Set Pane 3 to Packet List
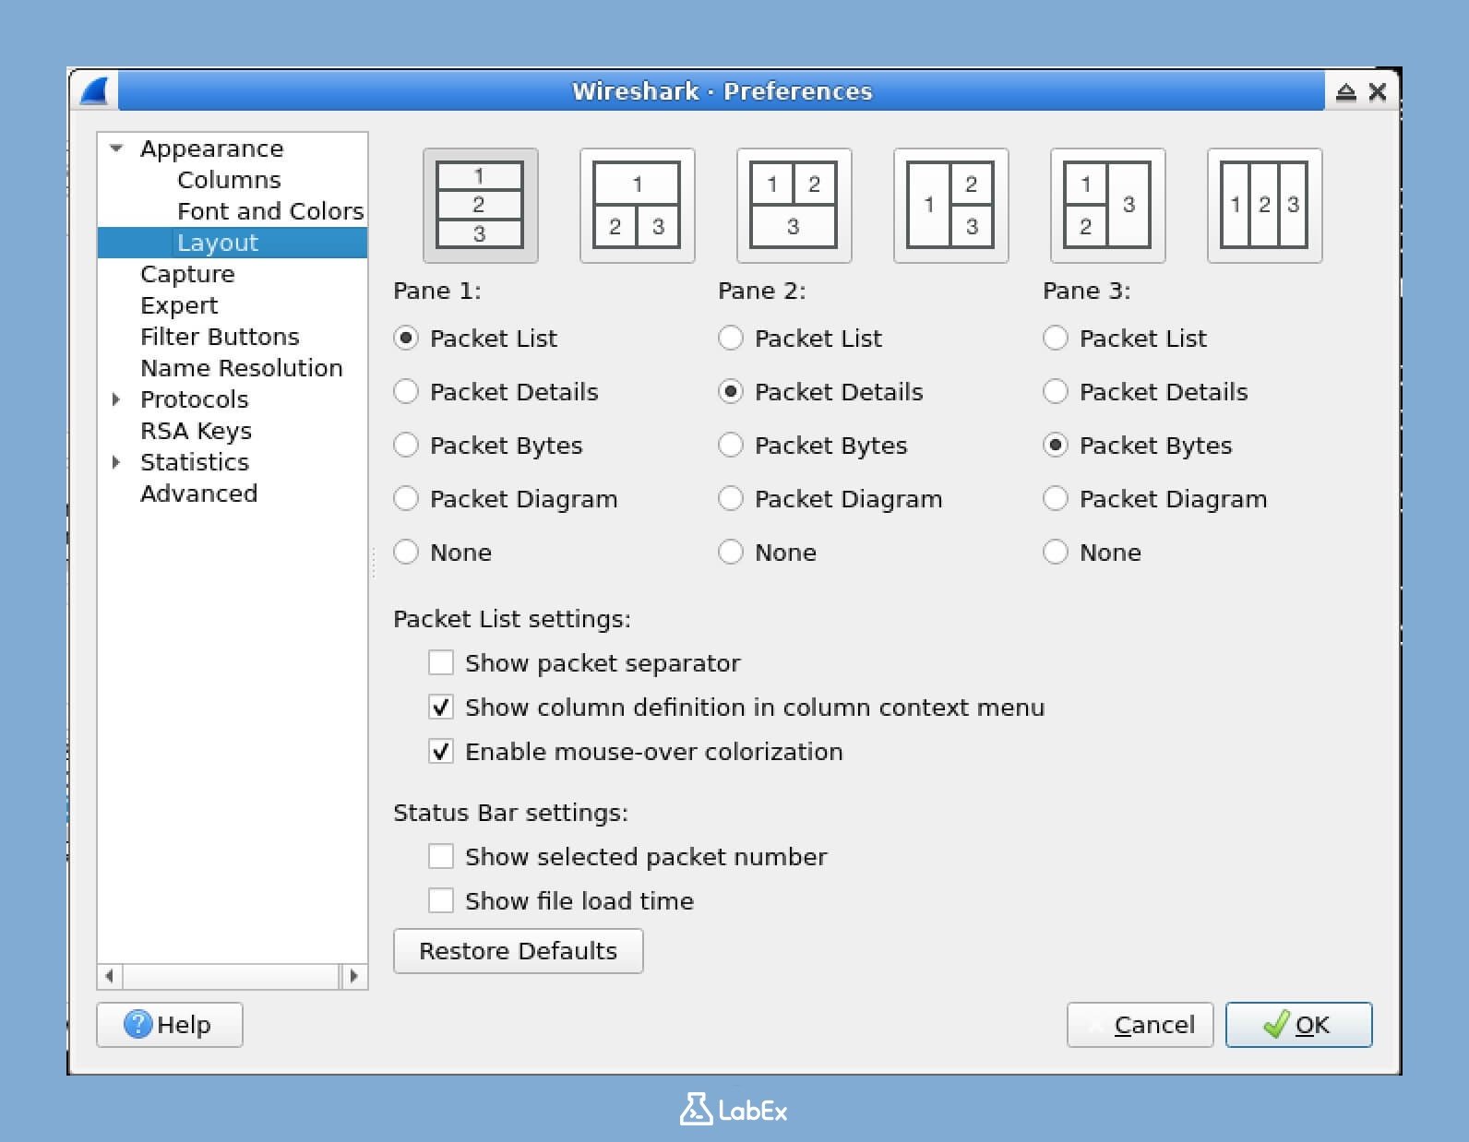This screenshot has height=1142, width=1469. (1125, 339)
